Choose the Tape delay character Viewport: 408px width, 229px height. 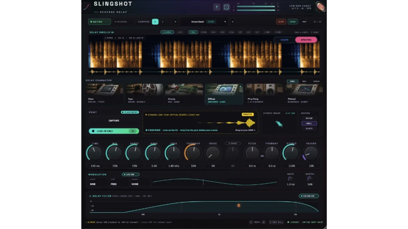point(145,94)
